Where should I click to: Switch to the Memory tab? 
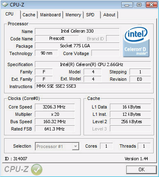tap(73, 15)
